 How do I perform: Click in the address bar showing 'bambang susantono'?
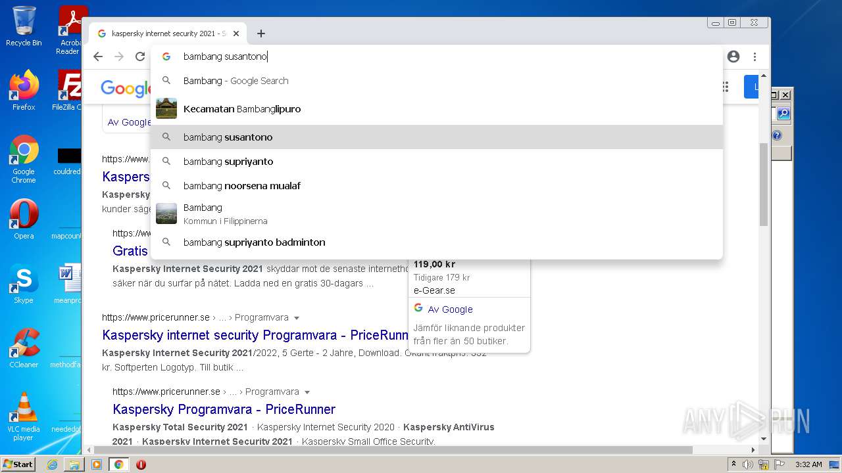[x=437, y=56]
